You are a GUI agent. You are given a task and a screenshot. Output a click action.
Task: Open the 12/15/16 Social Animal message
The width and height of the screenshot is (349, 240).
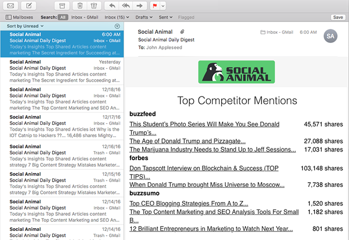(62, 183)
